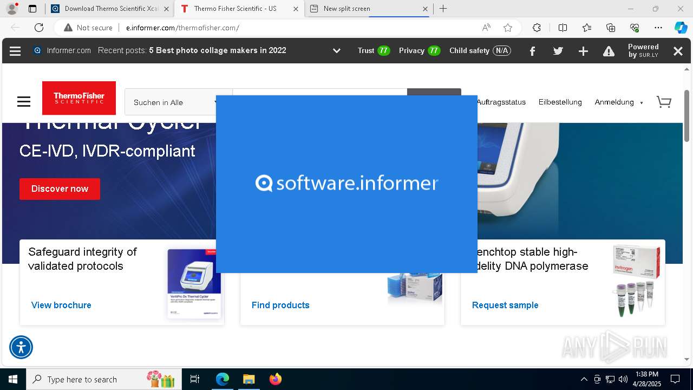Screen dimensions: 693x390
Task: Expand the Anmeldung dropdown
Action: point(619,102)
